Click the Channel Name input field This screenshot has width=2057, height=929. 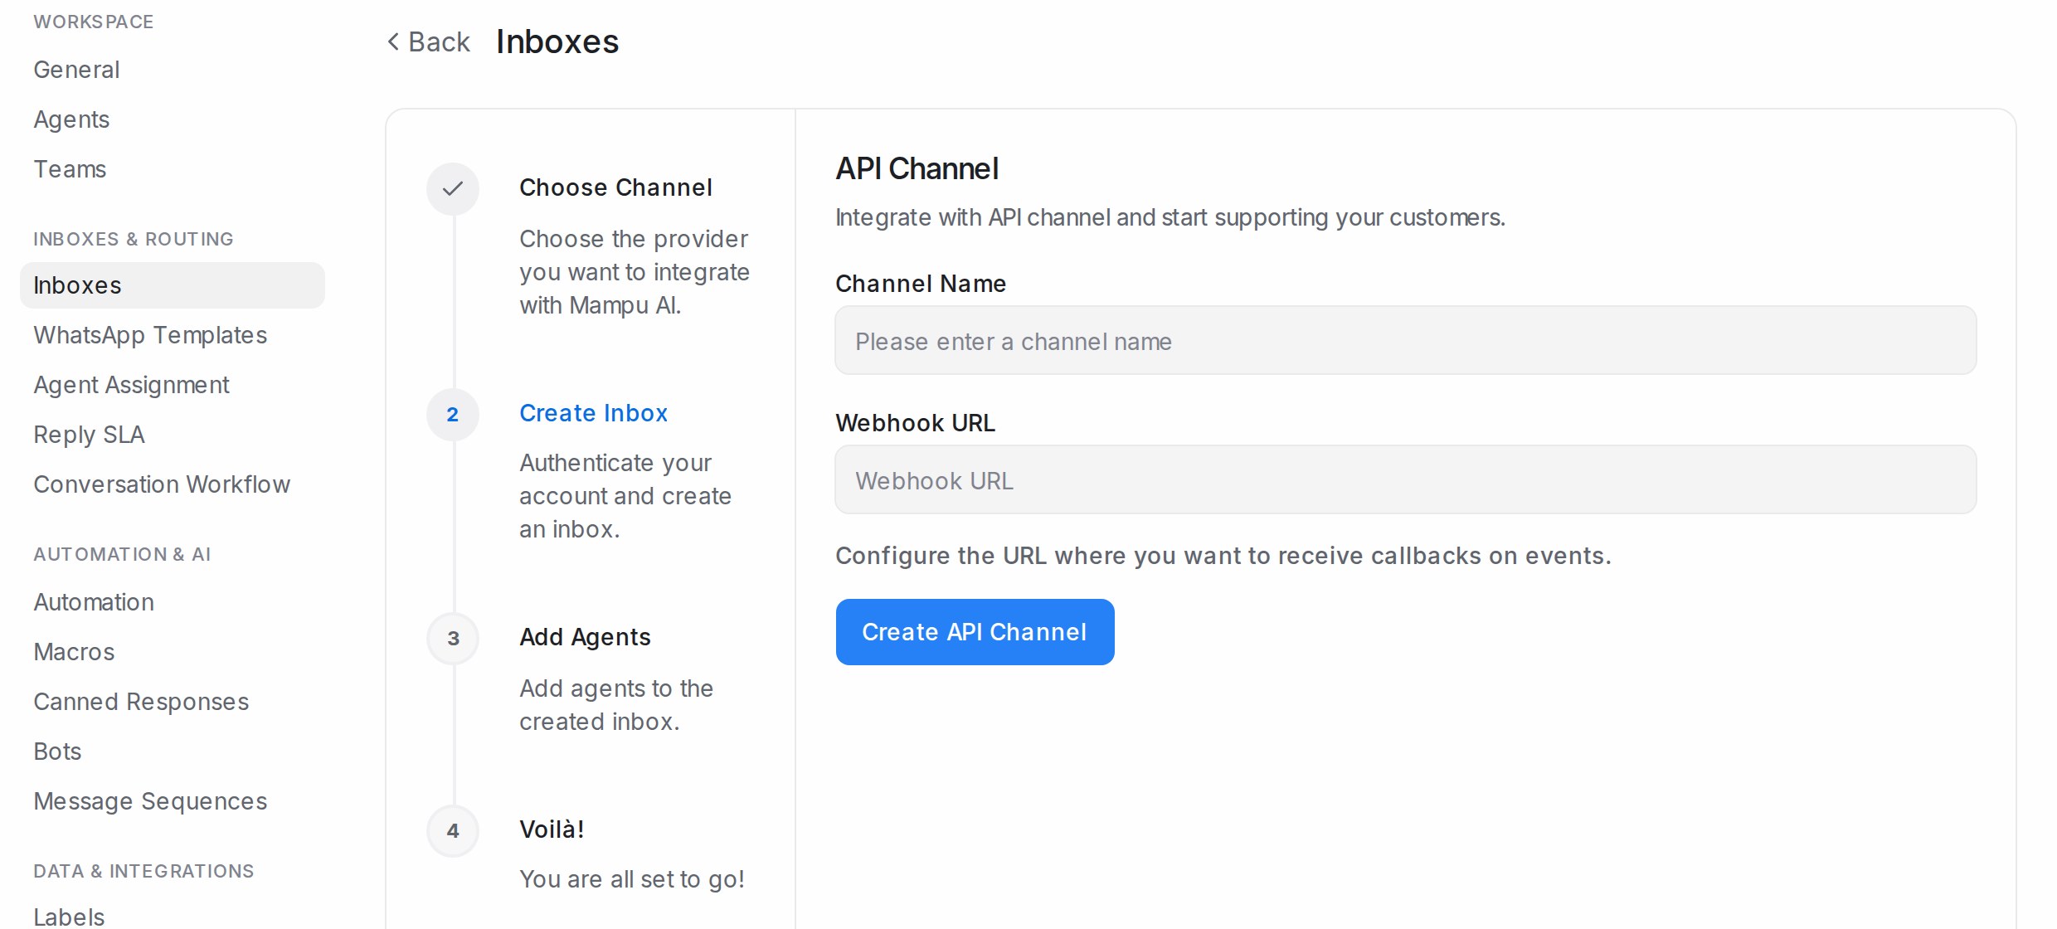(1405, 340)
